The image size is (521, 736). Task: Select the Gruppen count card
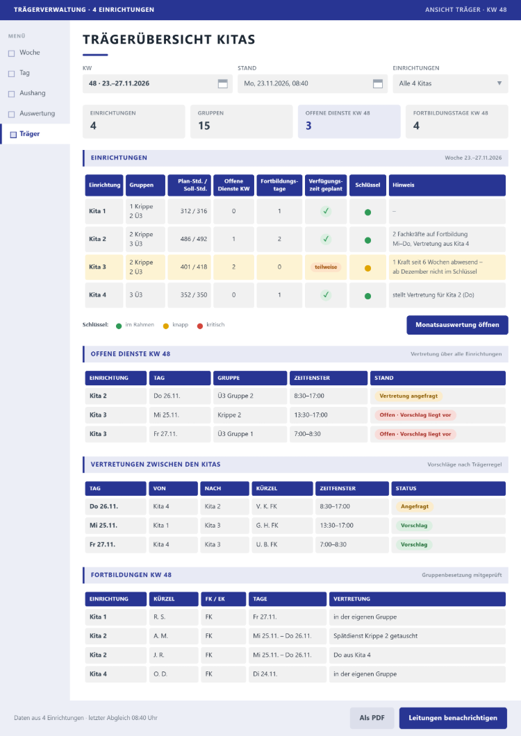(x=242, y=122)
